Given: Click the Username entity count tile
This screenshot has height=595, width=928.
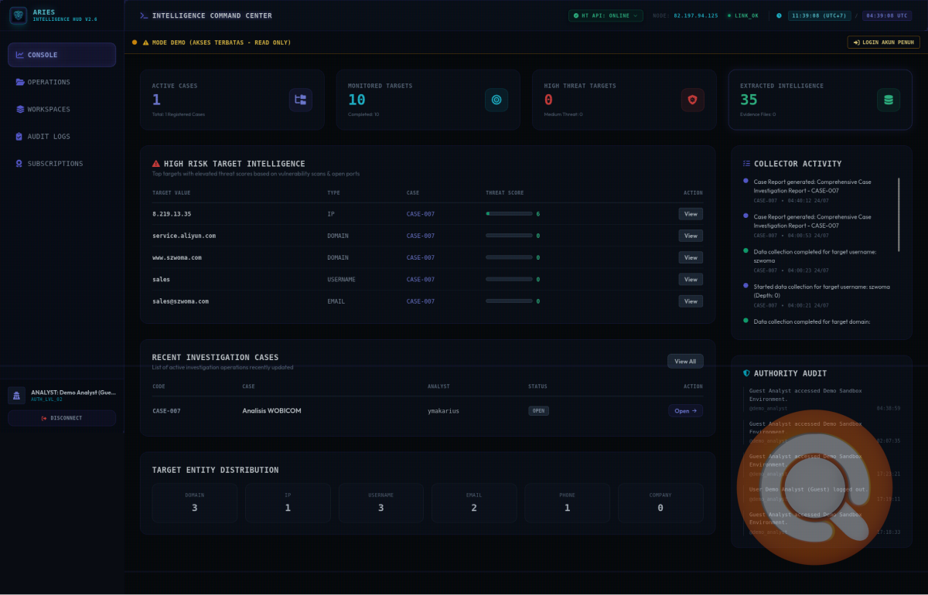Looking at the screenshot, I should coord(381,503).
